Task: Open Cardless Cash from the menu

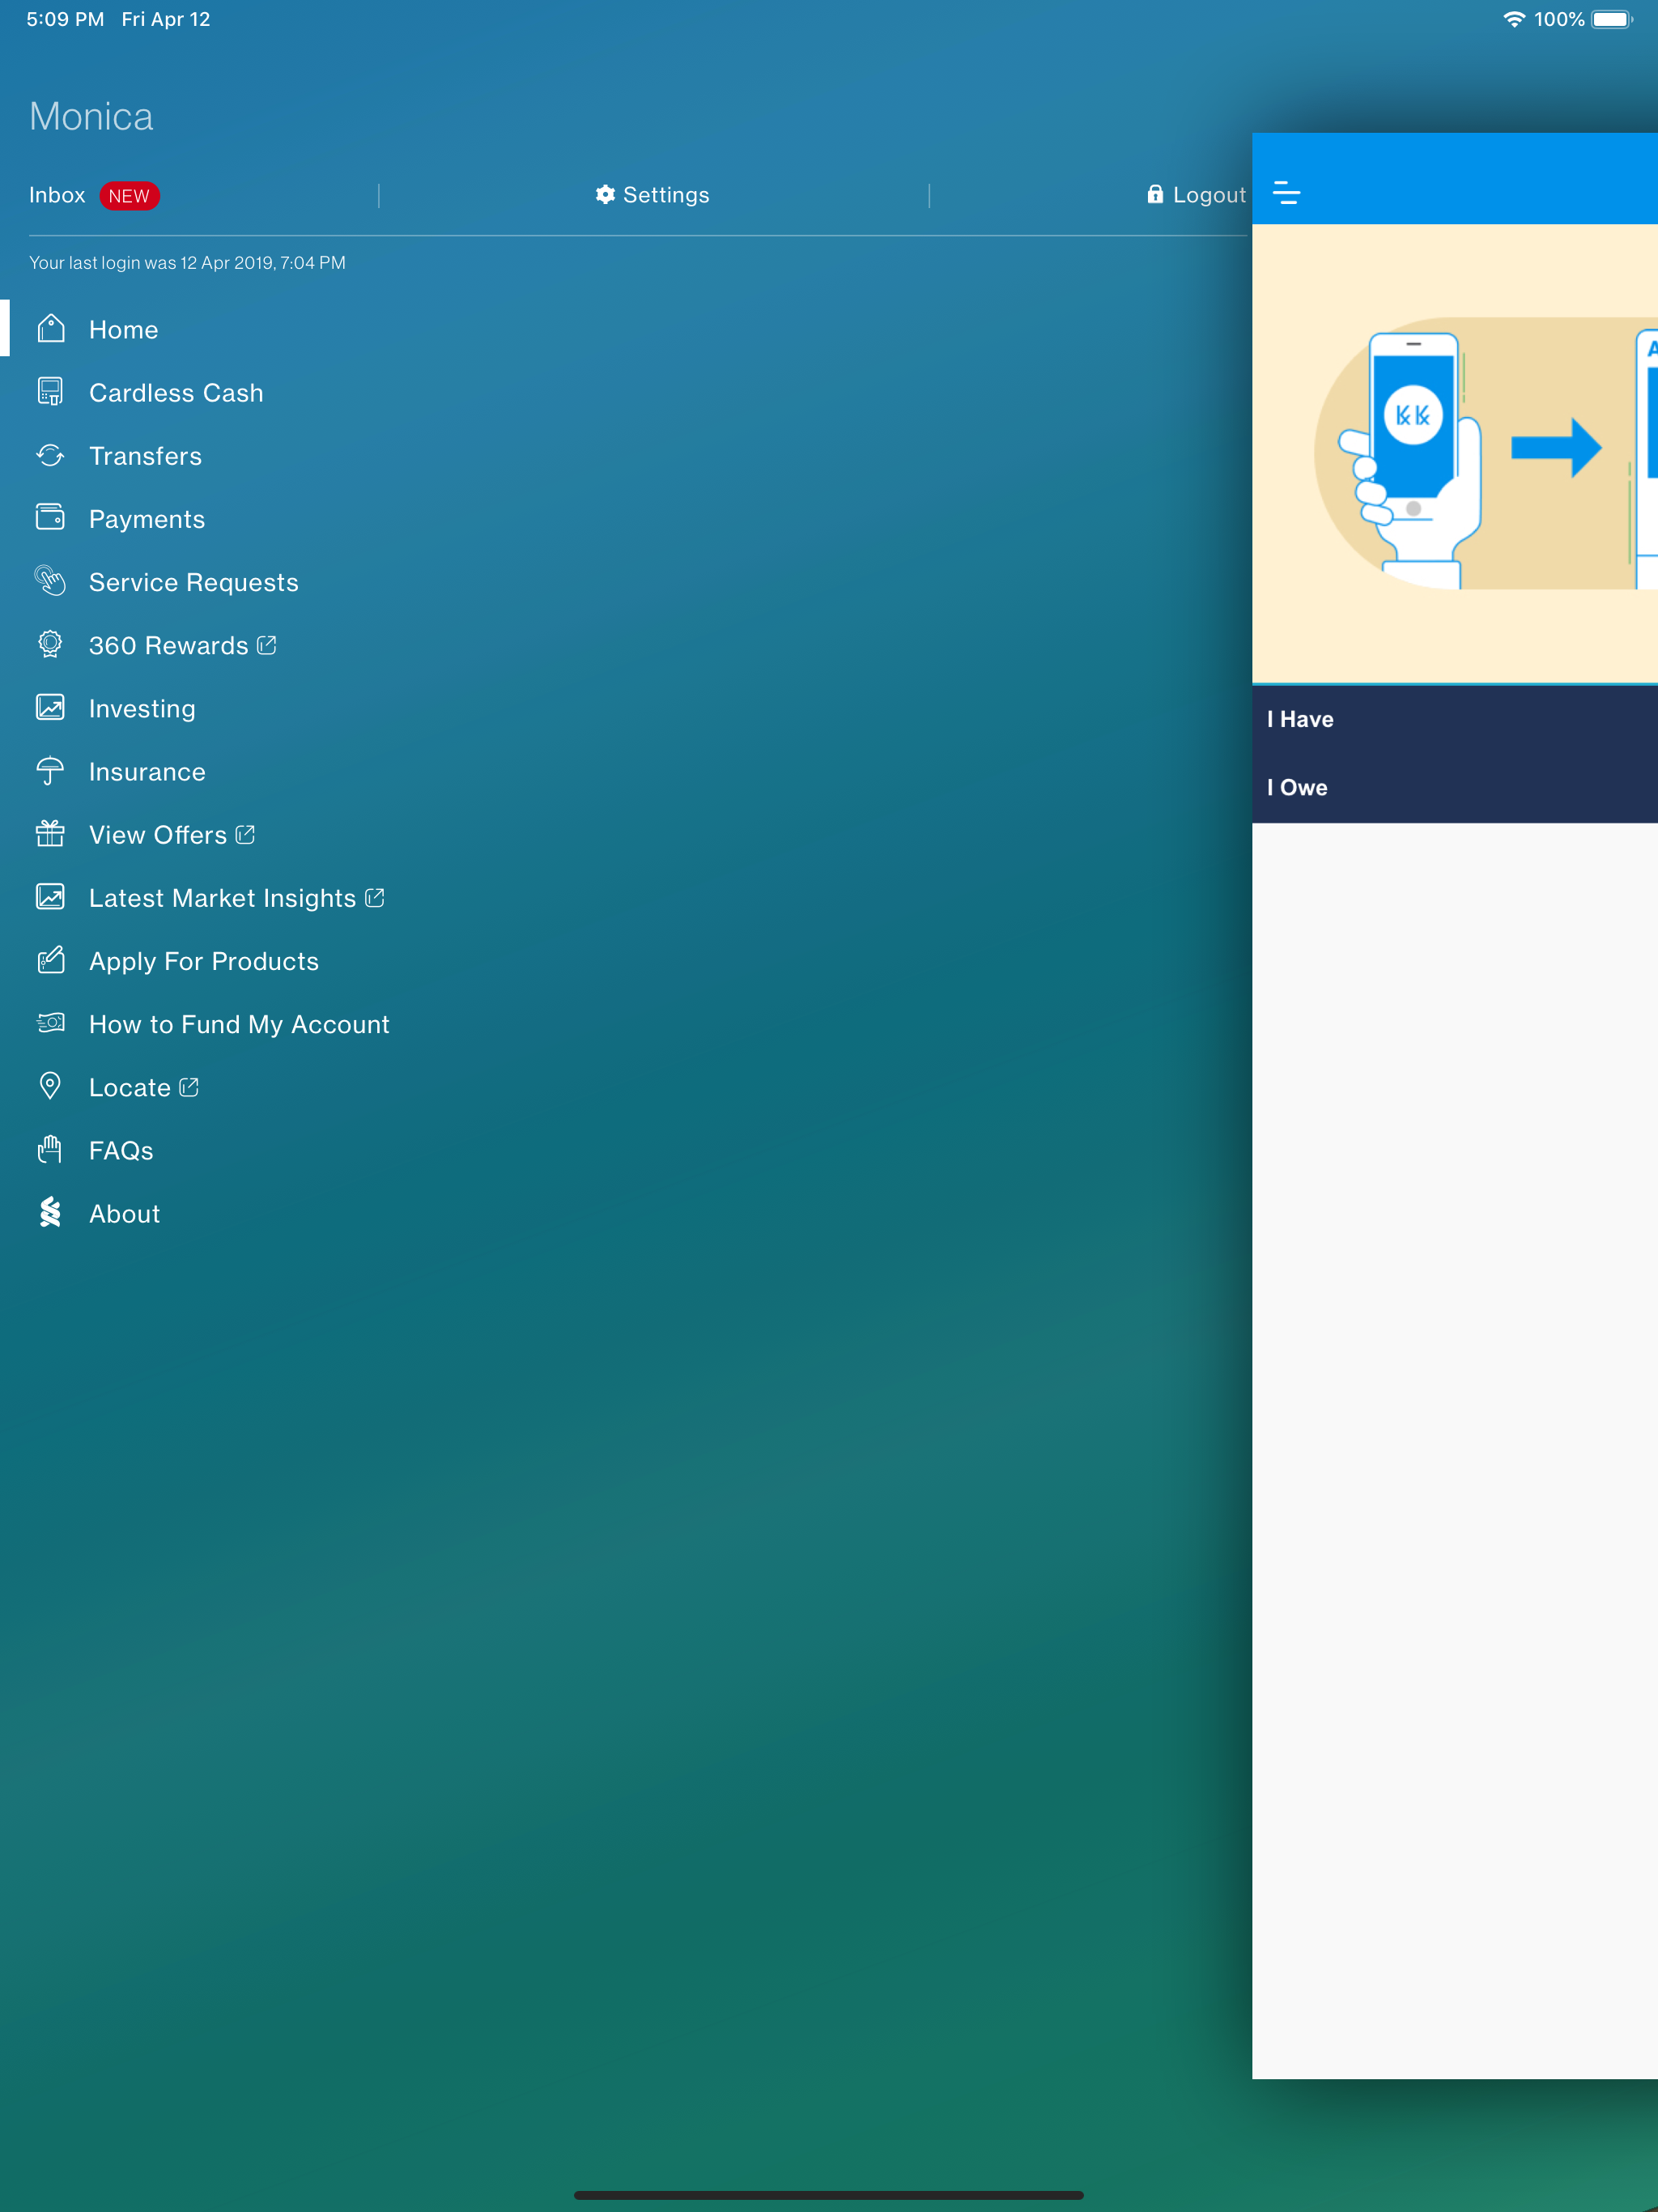Action: 176,393
